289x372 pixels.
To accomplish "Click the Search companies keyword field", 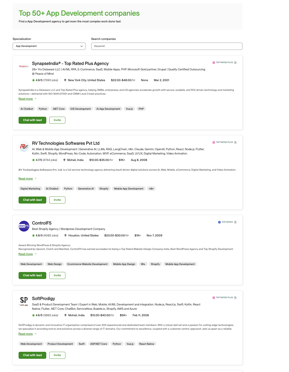I will tap(167, 46).
